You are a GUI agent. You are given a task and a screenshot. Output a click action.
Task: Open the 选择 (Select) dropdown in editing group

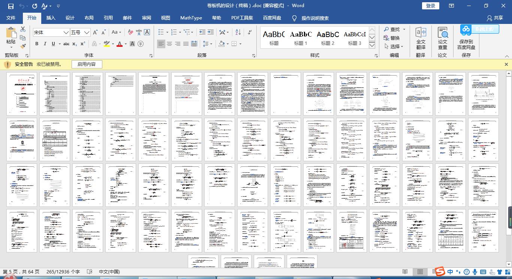click(394, 46)
